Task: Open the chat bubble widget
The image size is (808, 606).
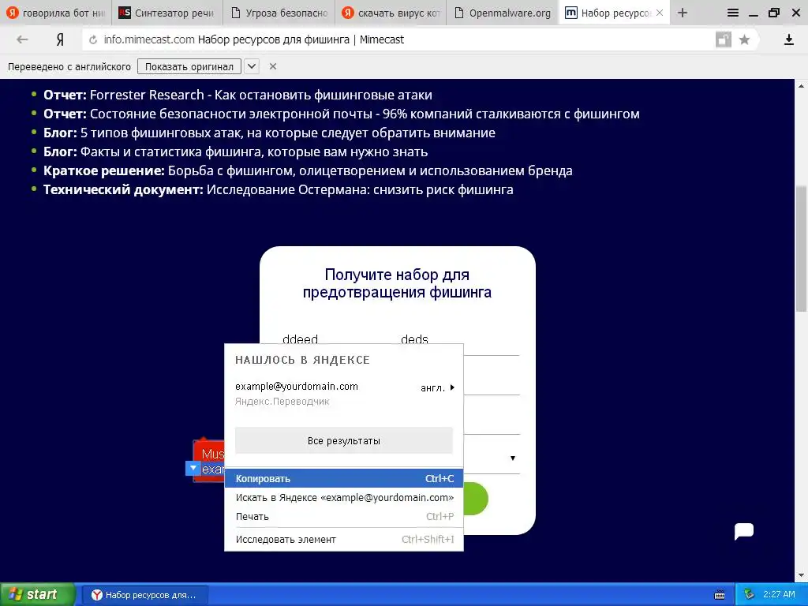Action: pos(743,531)
